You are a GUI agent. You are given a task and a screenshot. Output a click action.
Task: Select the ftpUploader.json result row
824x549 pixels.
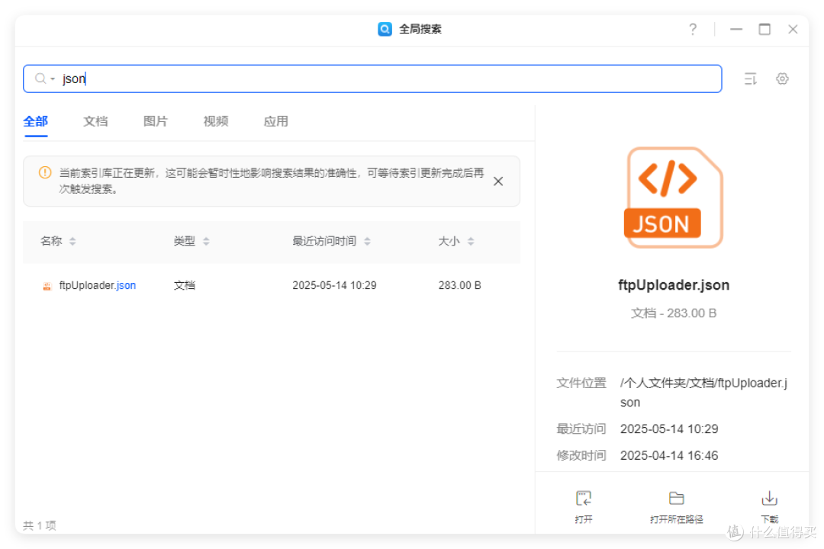click(x=272, y=285)
